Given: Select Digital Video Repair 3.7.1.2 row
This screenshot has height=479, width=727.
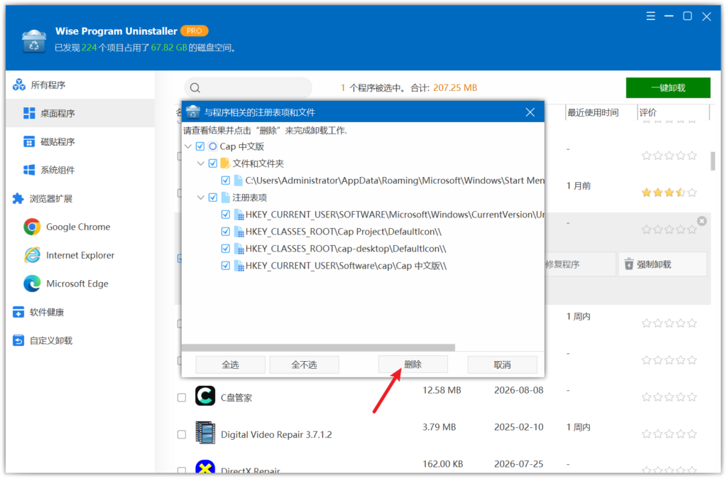Looking at the screenshot, I should (x=442, y=434).
